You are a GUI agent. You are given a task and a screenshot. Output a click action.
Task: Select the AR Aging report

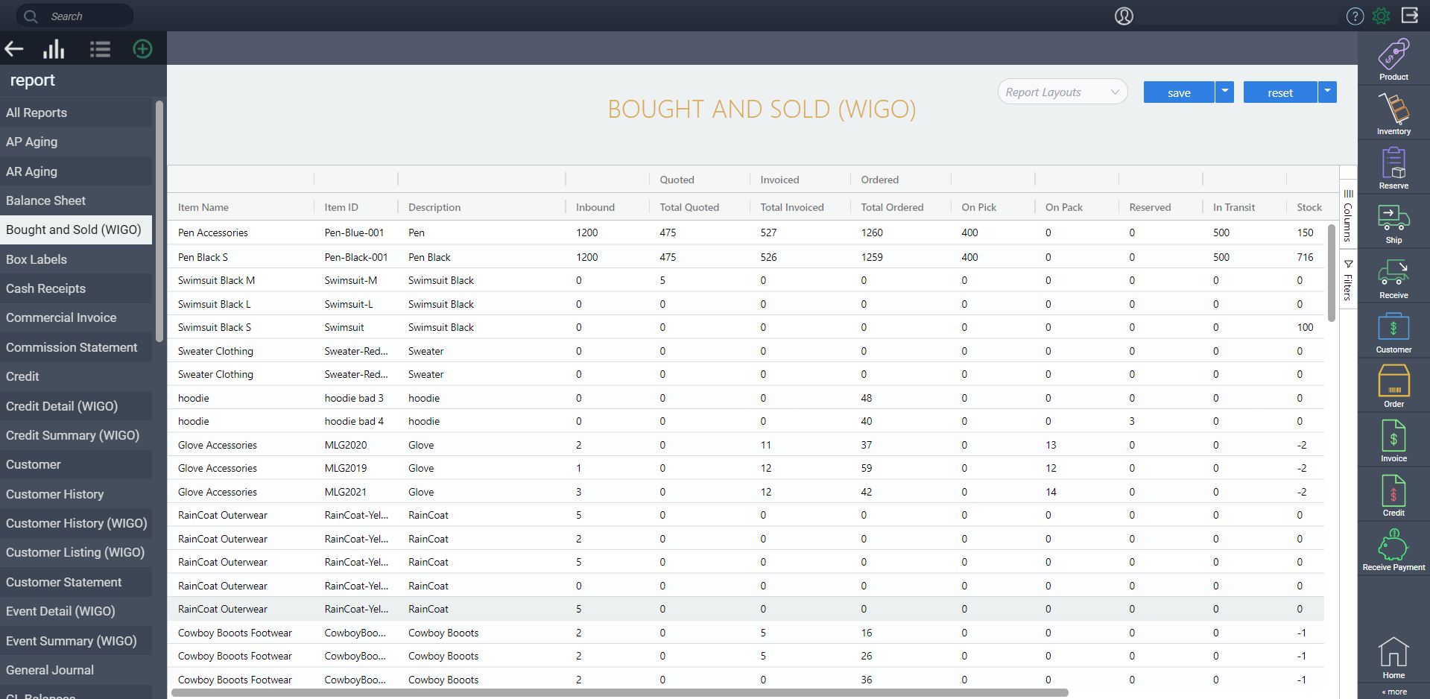76,171
